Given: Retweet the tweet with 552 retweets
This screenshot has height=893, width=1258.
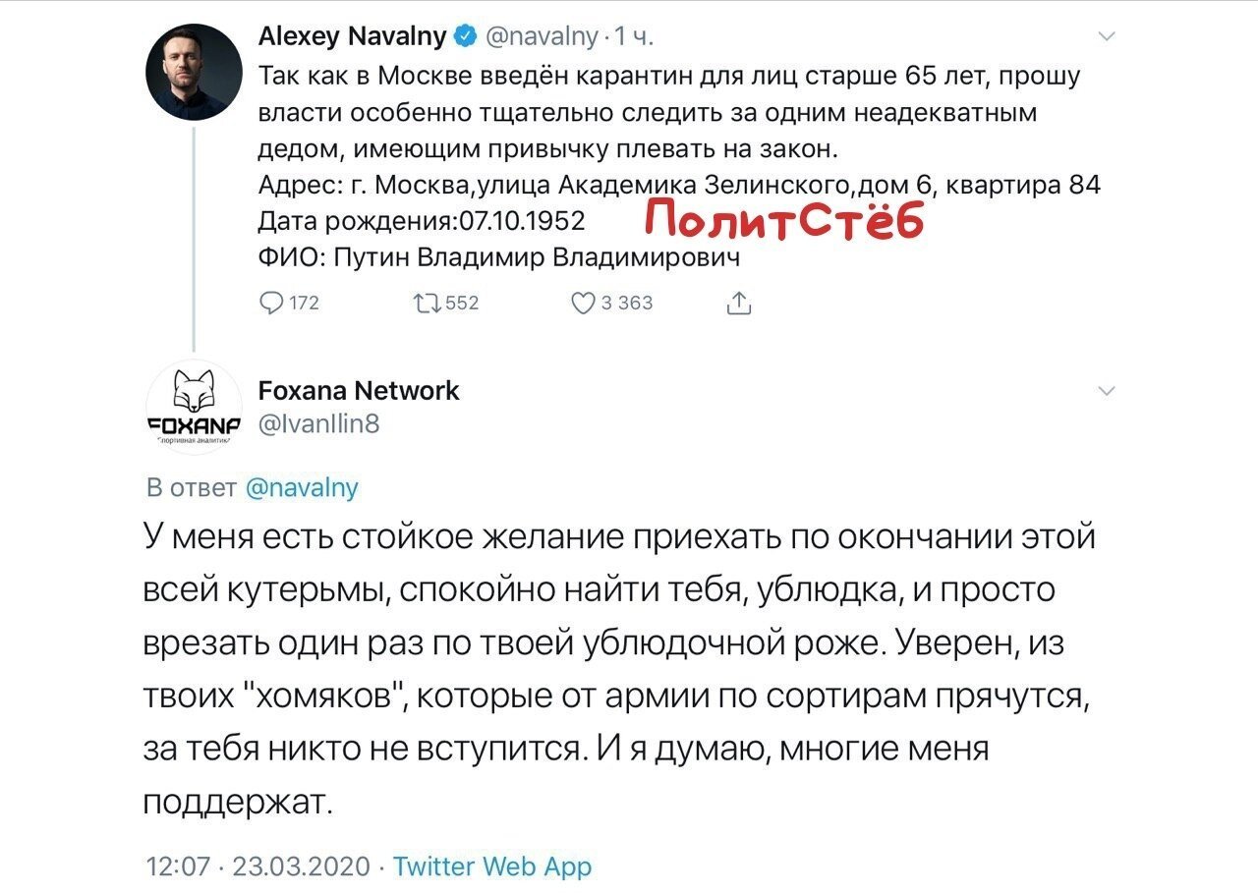Looking at the screenshot, I should tap(428, 303).
